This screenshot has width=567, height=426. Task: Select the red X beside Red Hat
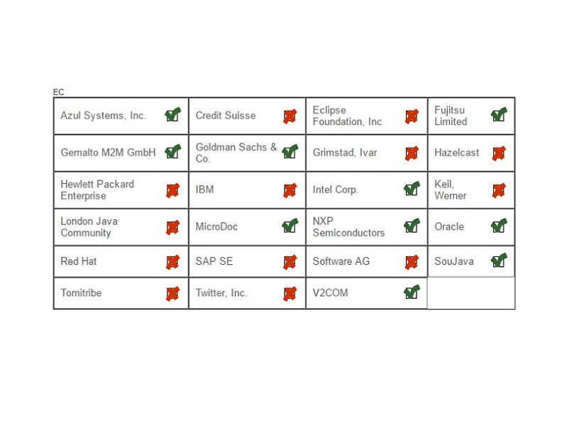pos(172,262)
